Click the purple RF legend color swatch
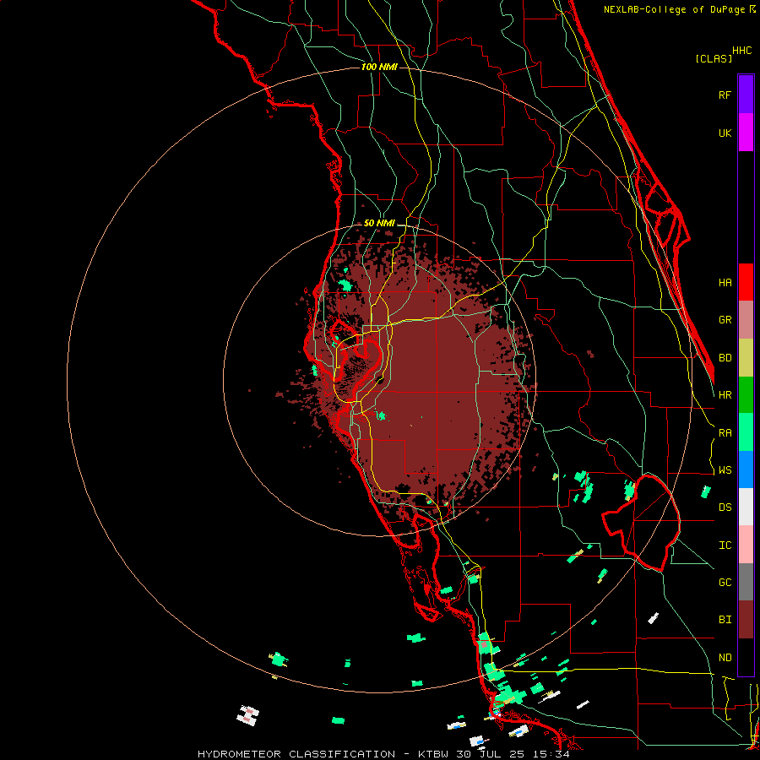 pos(746,95)
